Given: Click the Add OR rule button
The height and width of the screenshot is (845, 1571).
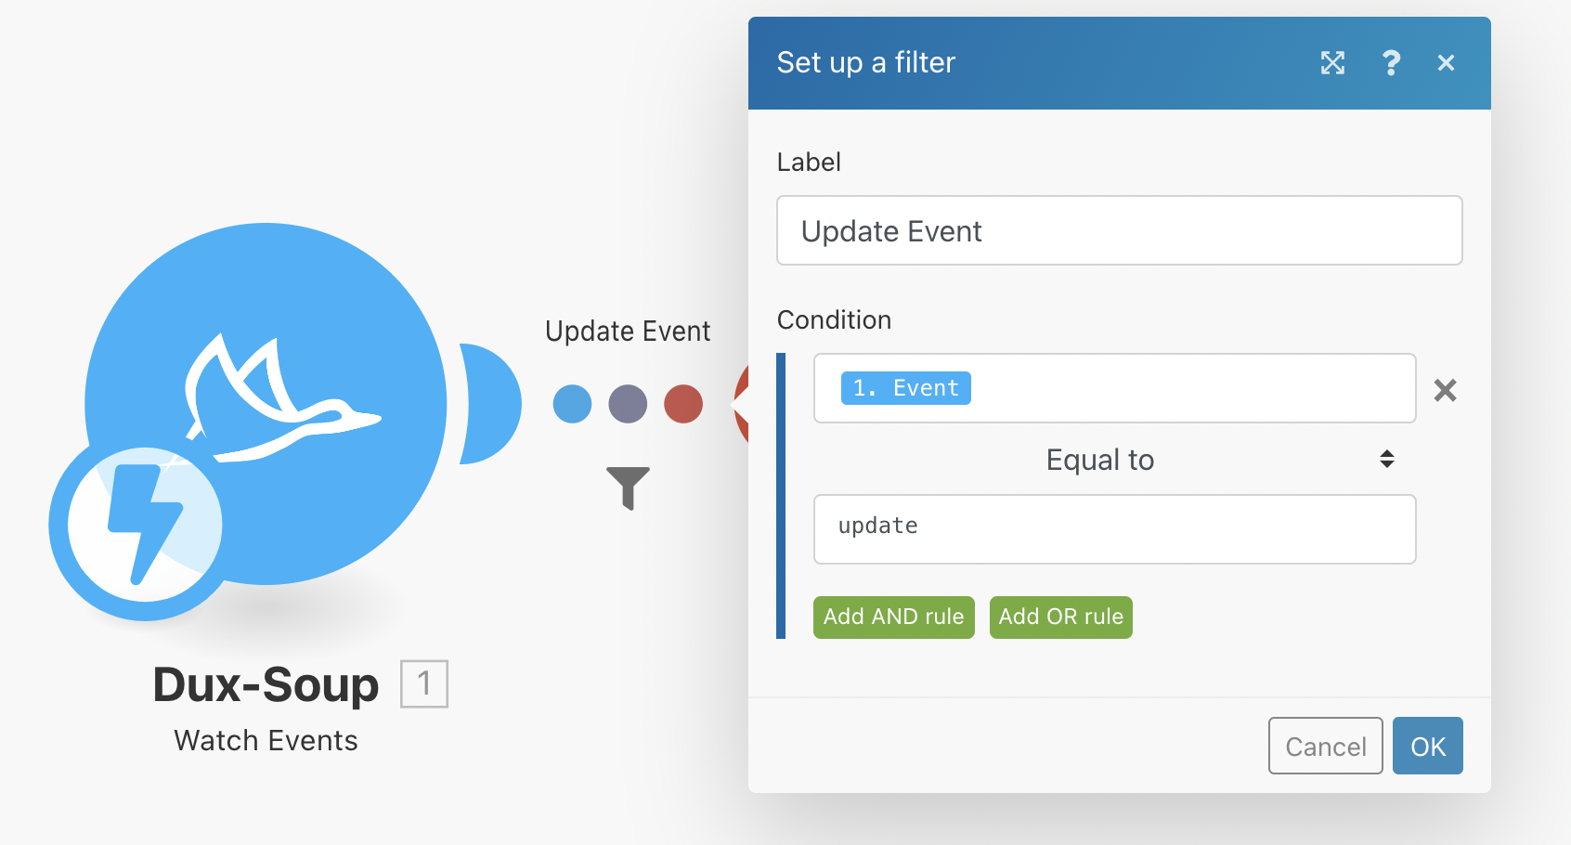Looking at the screenshot, I should click(1060, 617).
